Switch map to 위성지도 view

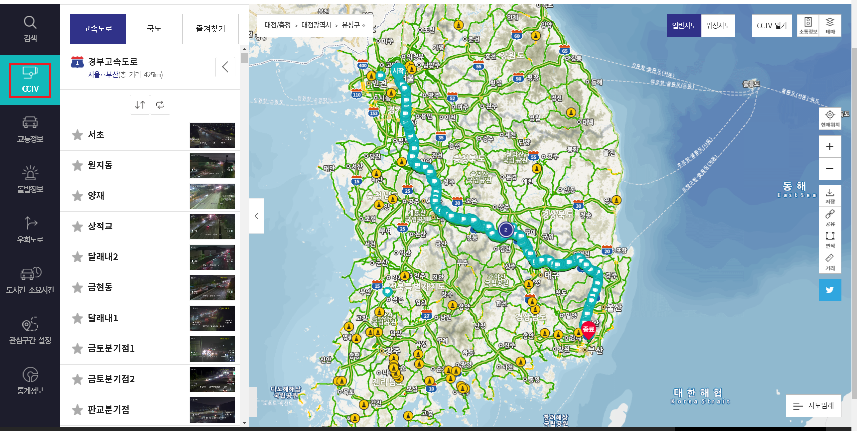[718, 26]
